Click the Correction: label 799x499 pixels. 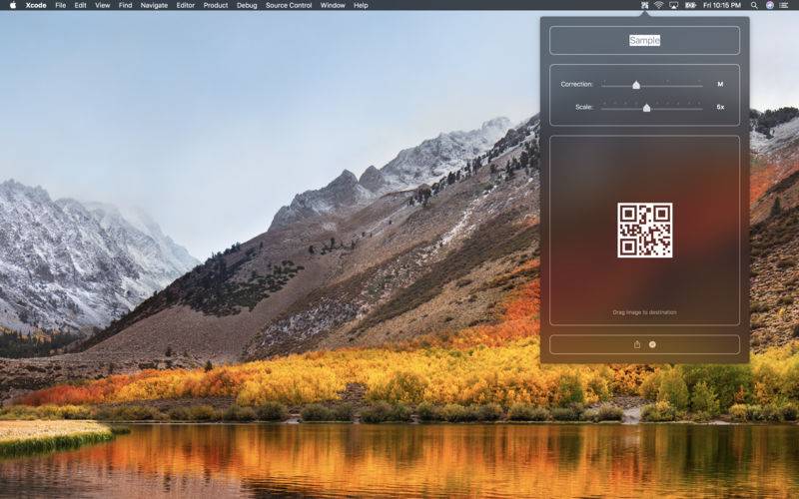577,84
